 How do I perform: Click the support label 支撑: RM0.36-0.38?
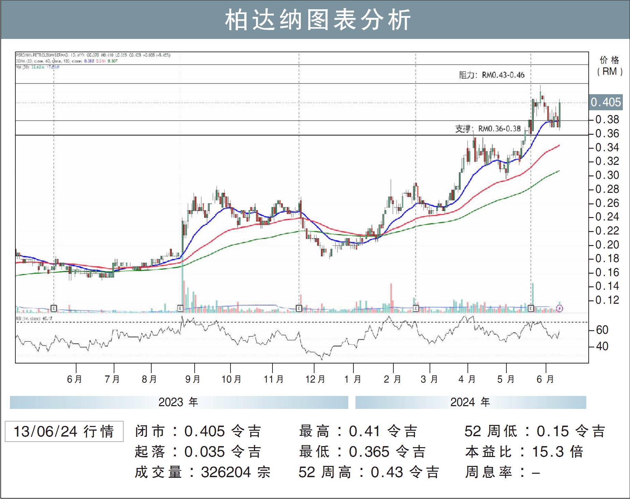[x=488, y=129]
